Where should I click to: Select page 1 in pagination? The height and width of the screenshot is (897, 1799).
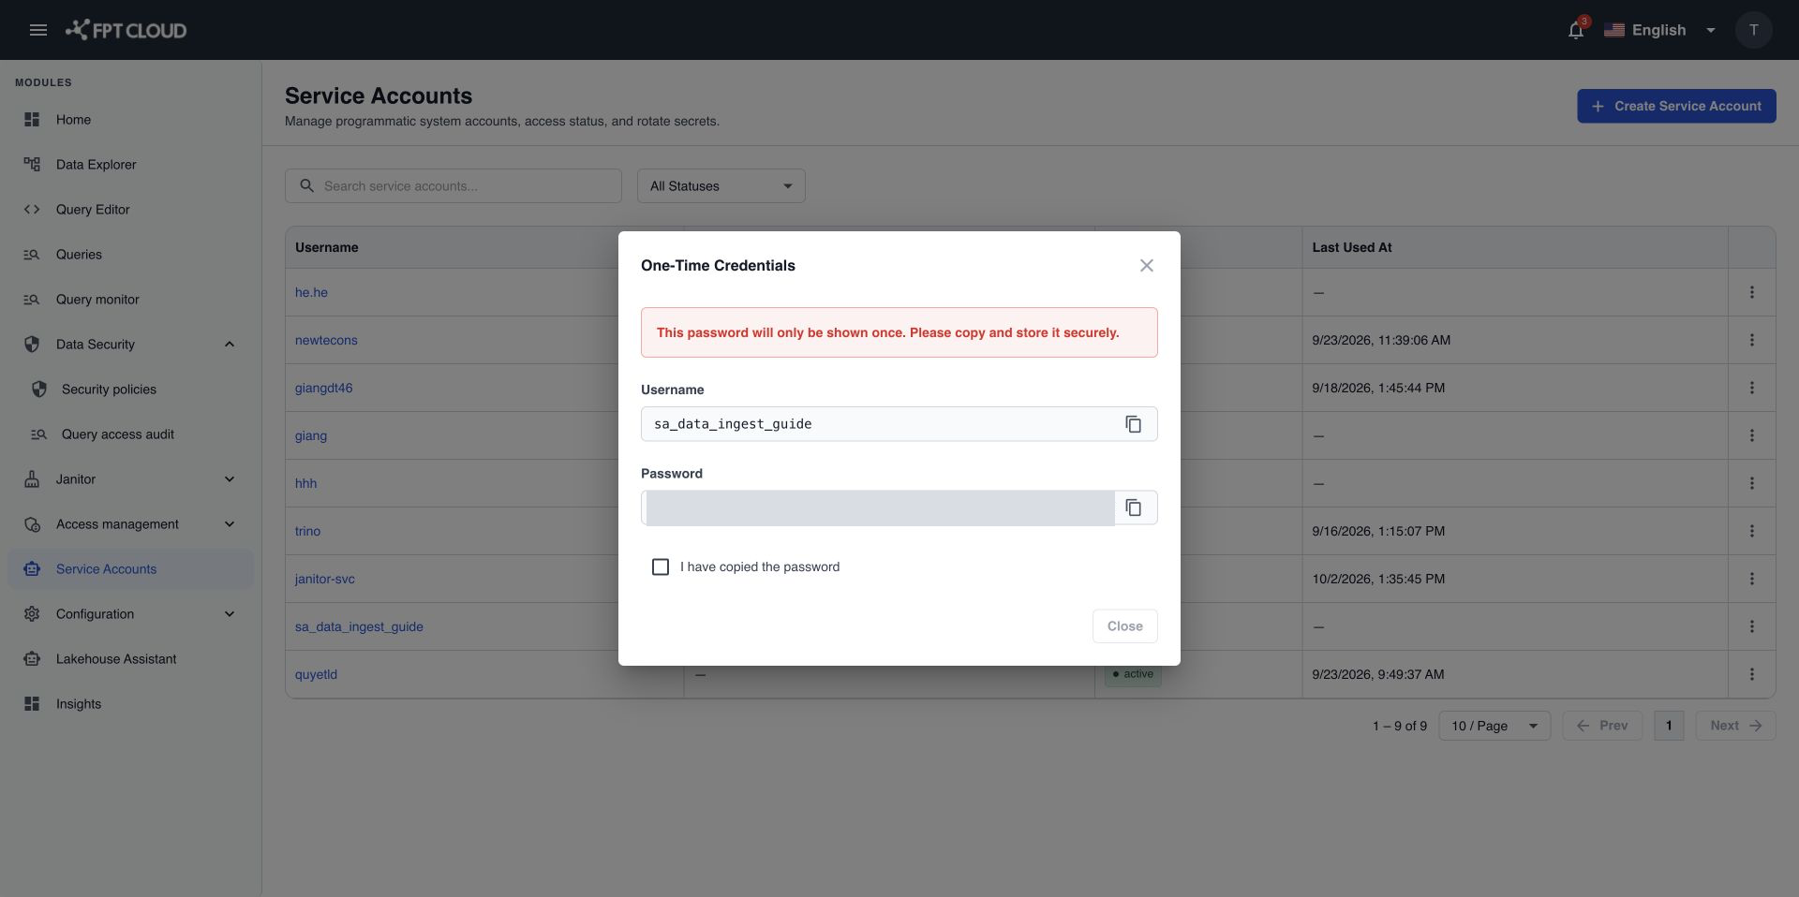click(1669, 726)
